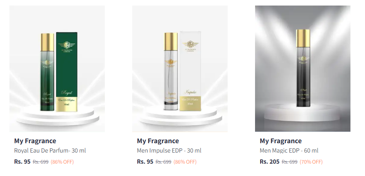Click the green Royal perfume bottle
This screenshot has height=176, width=365.
[x=47, y=72]
